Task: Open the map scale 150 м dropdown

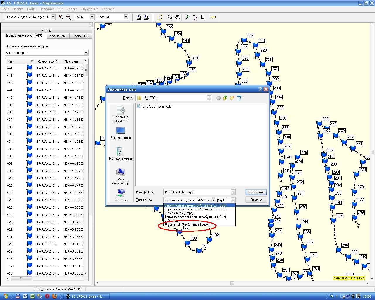Action: click(x=92, y=17)
